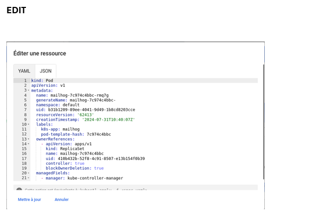Click the k8s-app: mailhog label line
Viewport: 322px width, 223px height.
coord(60,129)
